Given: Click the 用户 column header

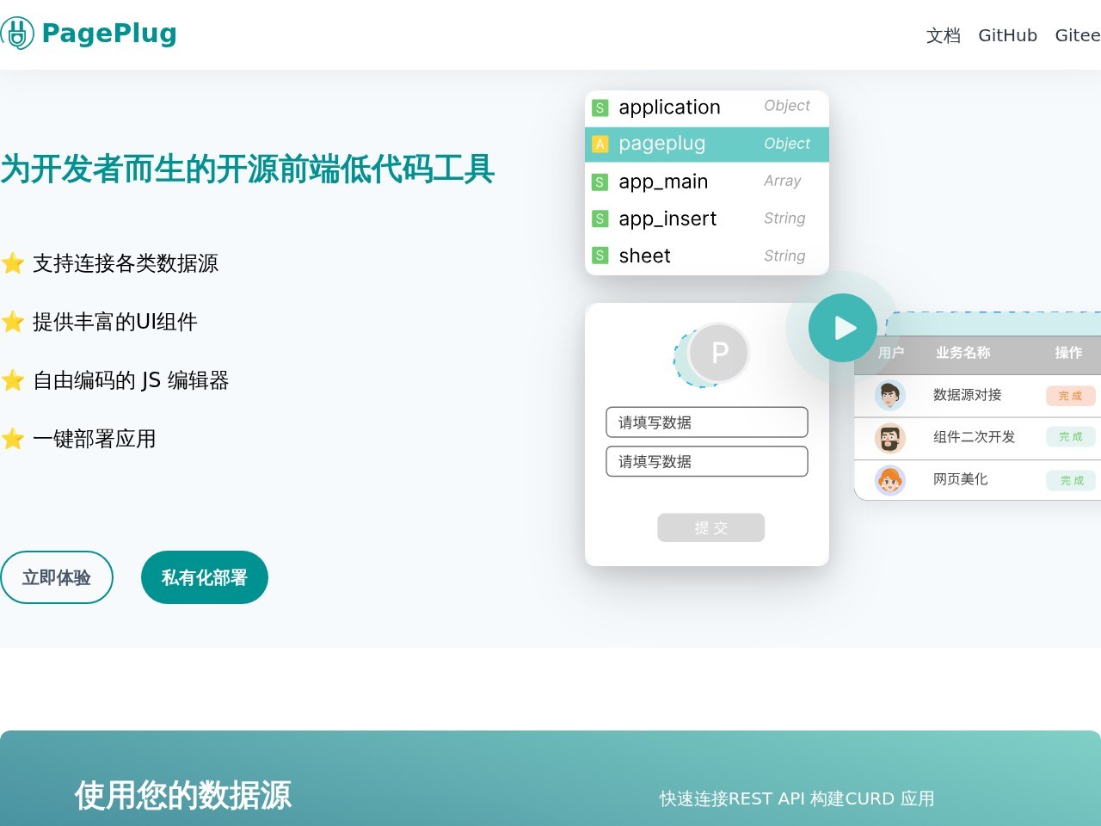Looking at the screenshot, I should coord(891,353).
